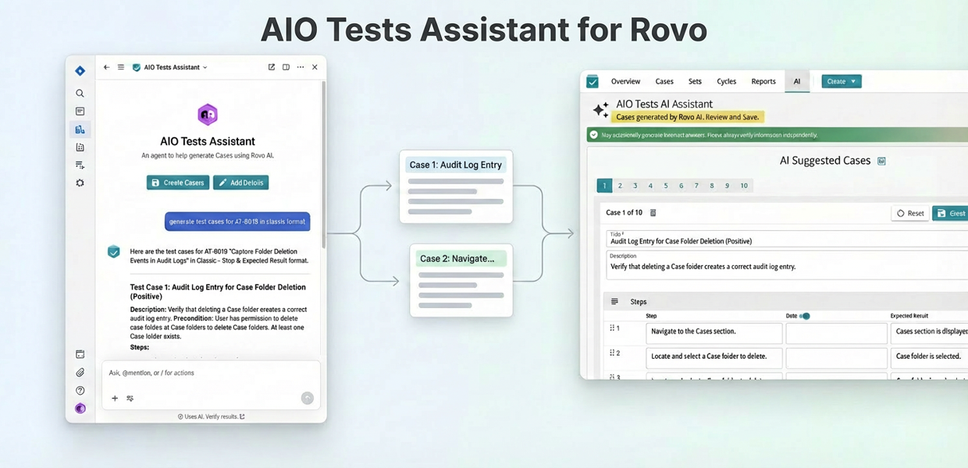Click the icon beside AI Suggested Cases

tap(881, 161)
